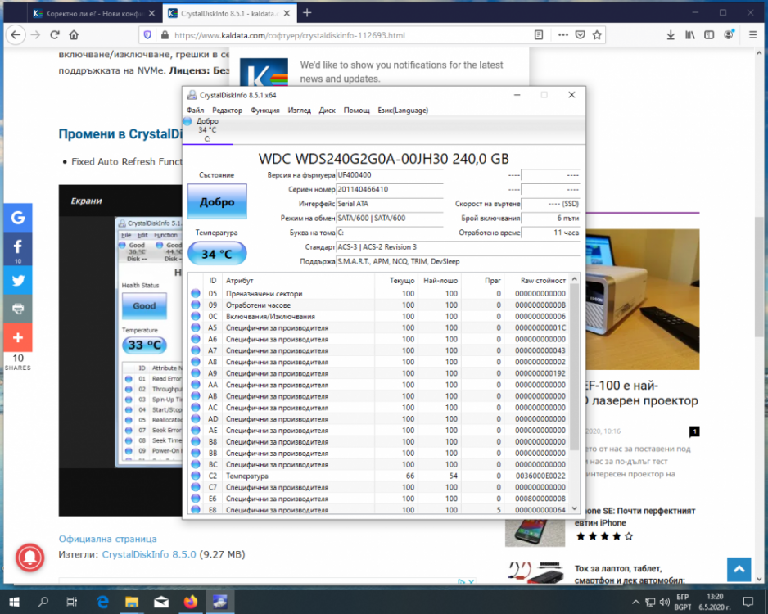Open the Windows Start menu
The image size is (768, 614).
[x=14, y=602]
